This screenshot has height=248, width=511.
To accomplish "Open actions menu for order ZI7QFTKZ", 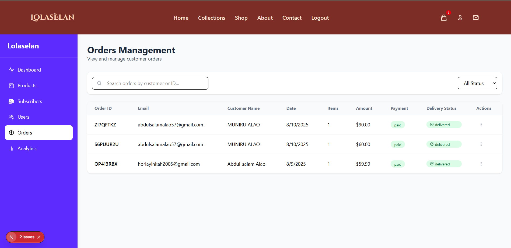I will [481, 125].
